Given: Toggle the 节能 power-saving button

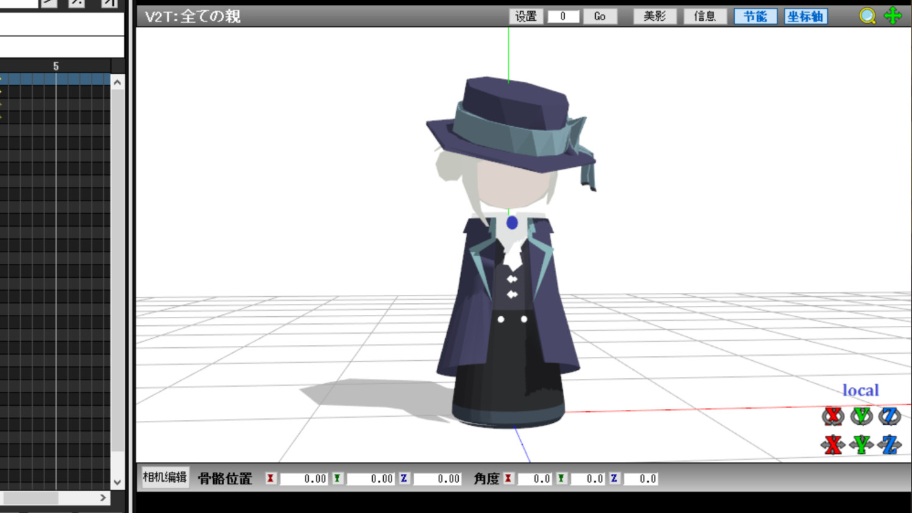Looking at the screenshot, I should 755,16.
